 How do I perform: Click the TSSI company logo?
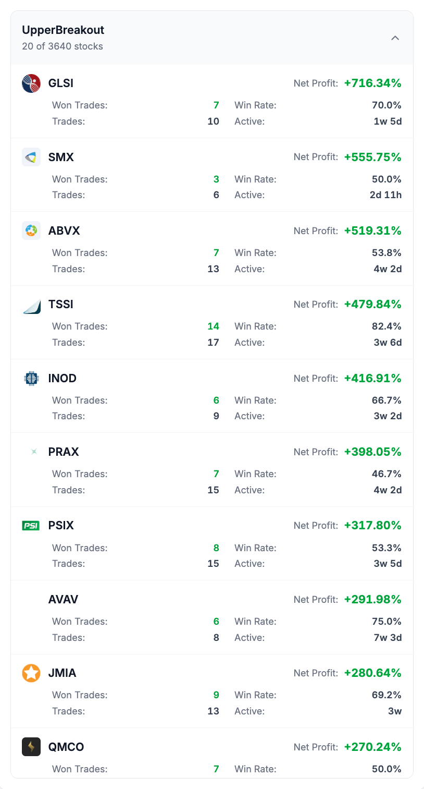click(x=31, y=304)
